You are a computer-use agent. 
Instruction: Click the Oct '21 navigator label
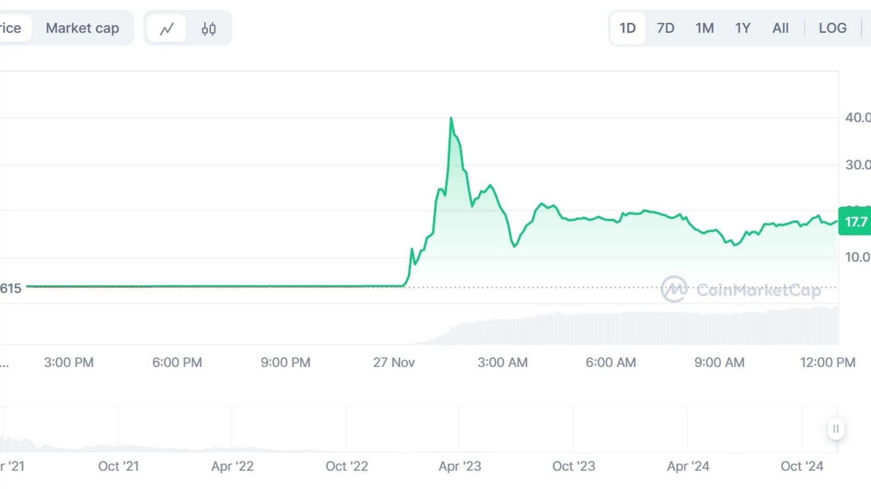(119, 466)
